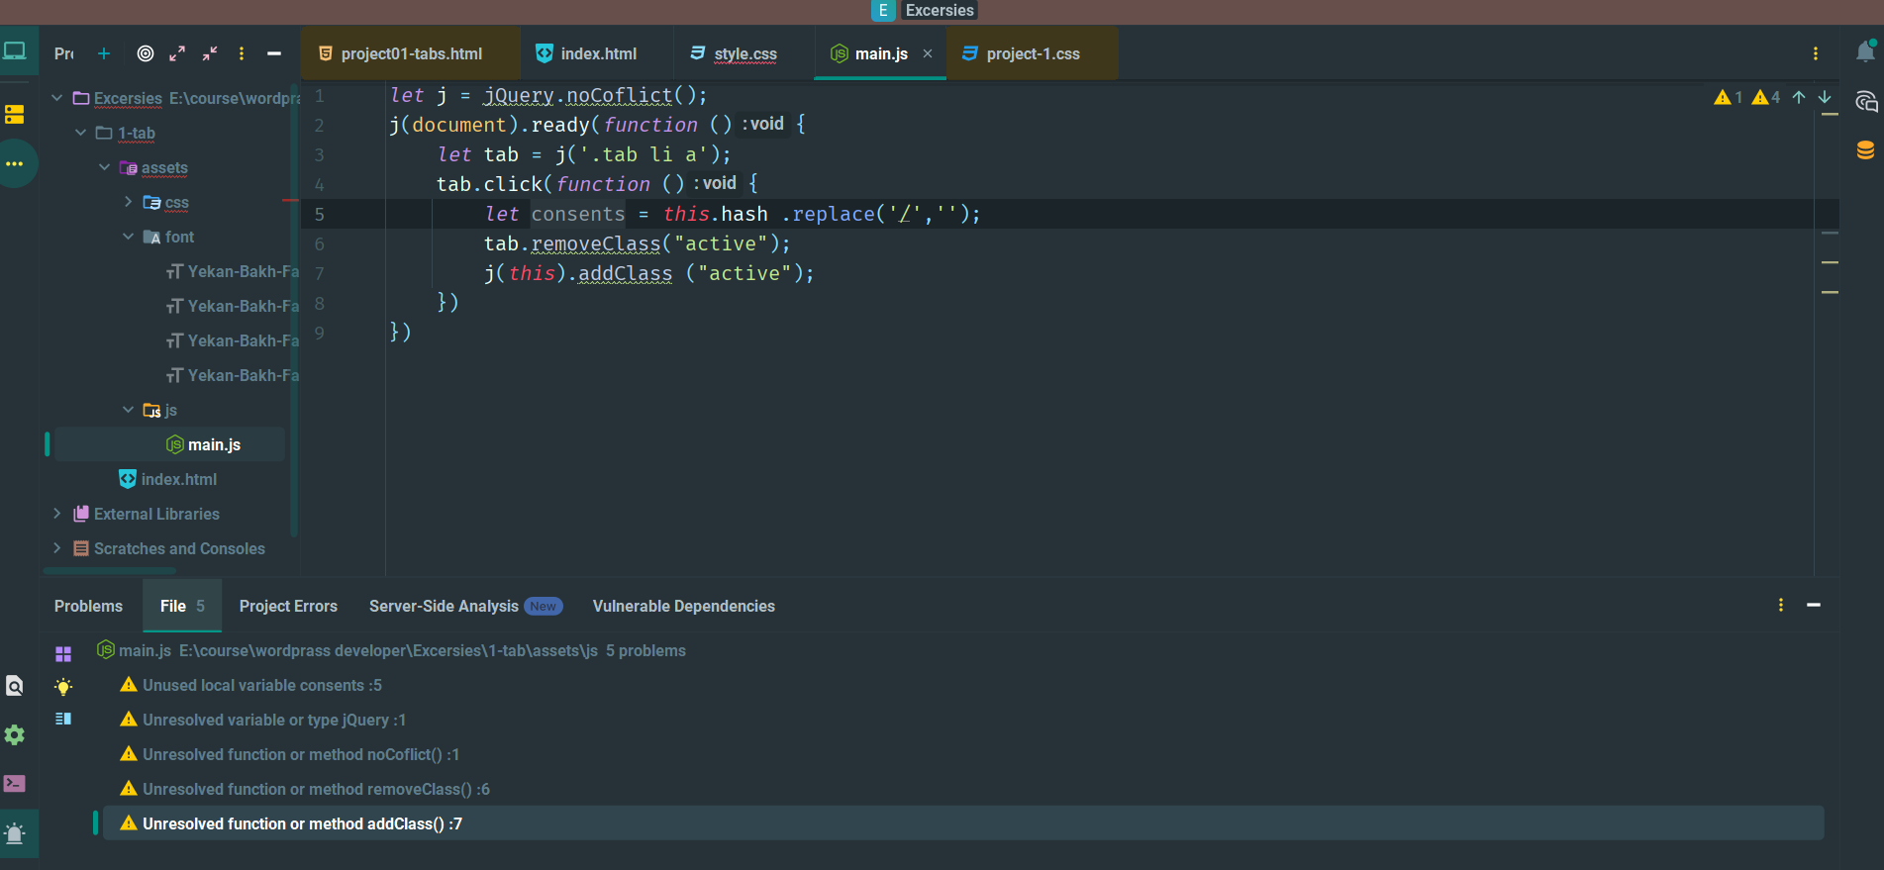Click the add new file plus icon

pos(104,53)
